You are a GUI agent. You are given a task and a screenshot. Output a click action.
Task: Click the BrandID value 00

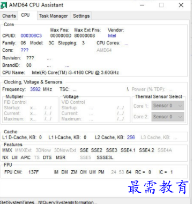29,65
